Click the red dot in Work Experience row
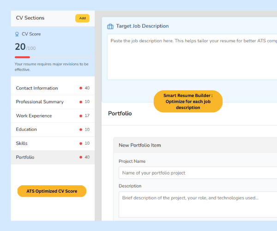The height and width of the screenshot is (231, 277). 80,115
